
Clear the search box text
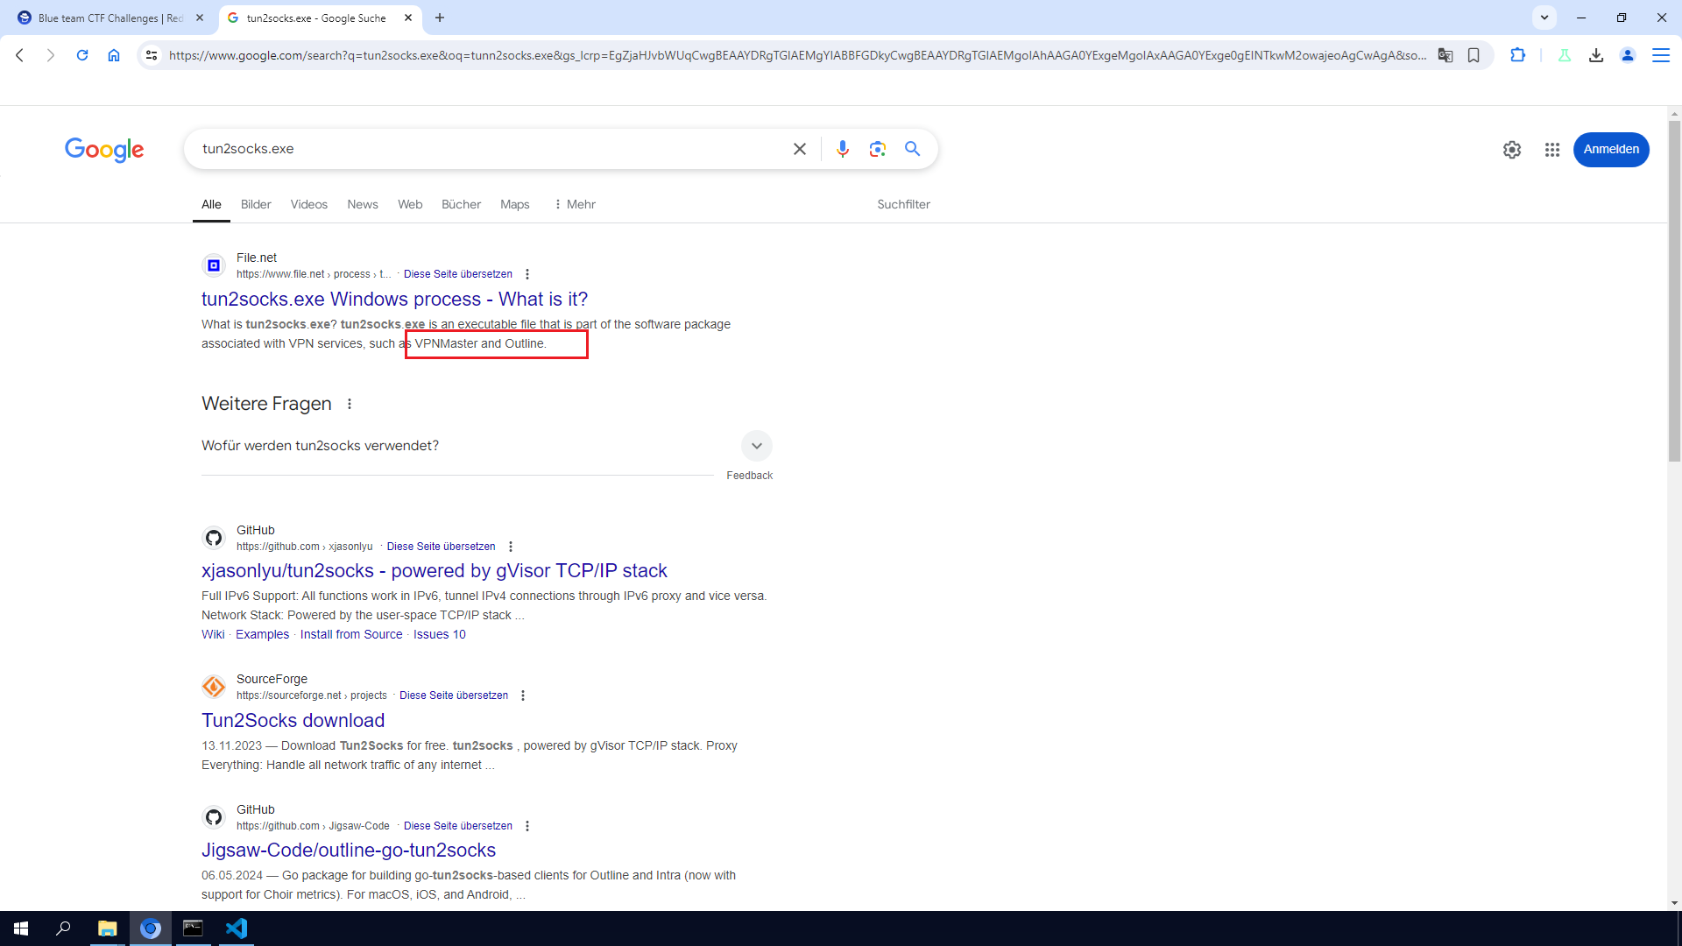[799, 149]
